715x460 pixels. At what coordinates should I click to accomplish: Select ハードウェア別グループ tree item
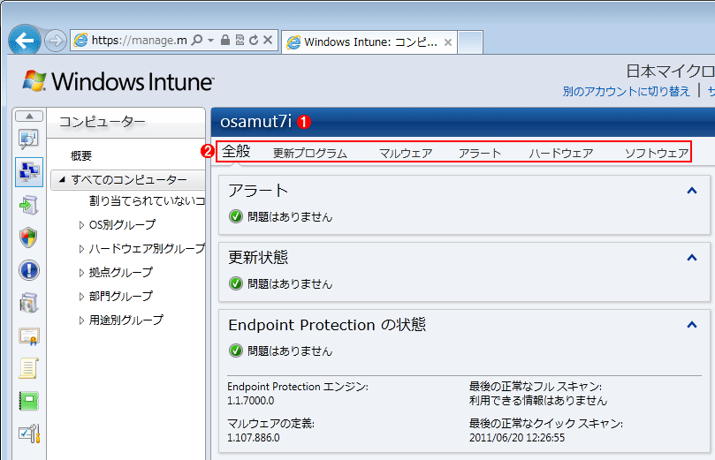click(147, 249)
